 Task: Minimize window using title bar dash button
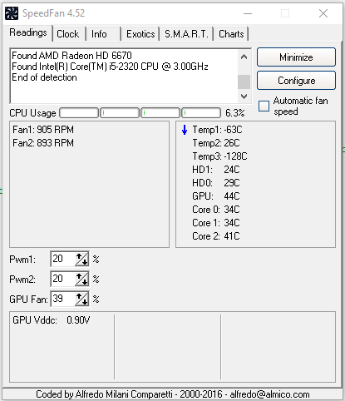(x=248, y=13)
